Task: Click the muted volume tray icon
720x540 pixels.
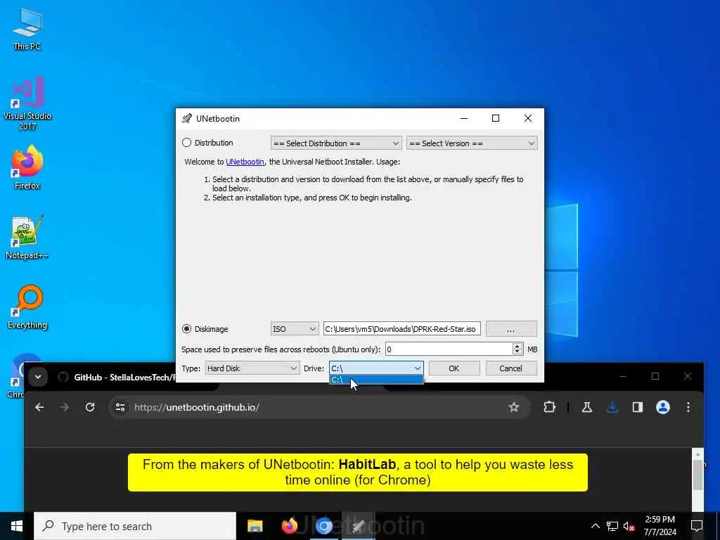Action: (629, 526)
